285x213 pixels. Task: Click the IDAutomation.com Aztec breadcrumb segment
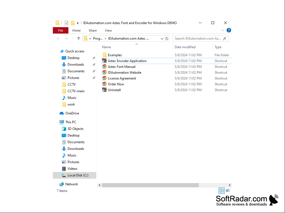(x=128, y=39)
